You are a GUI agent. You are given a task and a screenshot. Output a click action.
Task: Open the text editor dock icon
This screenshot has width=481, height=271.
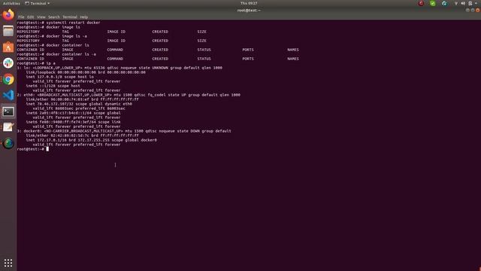pyautogui.click(x=8, y=127)
